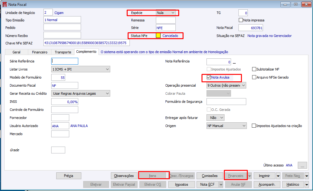
Task: Open the Espécie dropdown showing Nula
Action: (166, 13)
